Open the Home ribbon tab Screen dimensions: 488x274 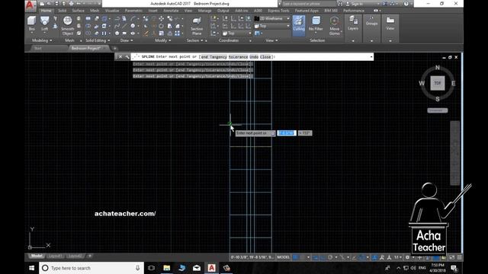coord(46,11)
